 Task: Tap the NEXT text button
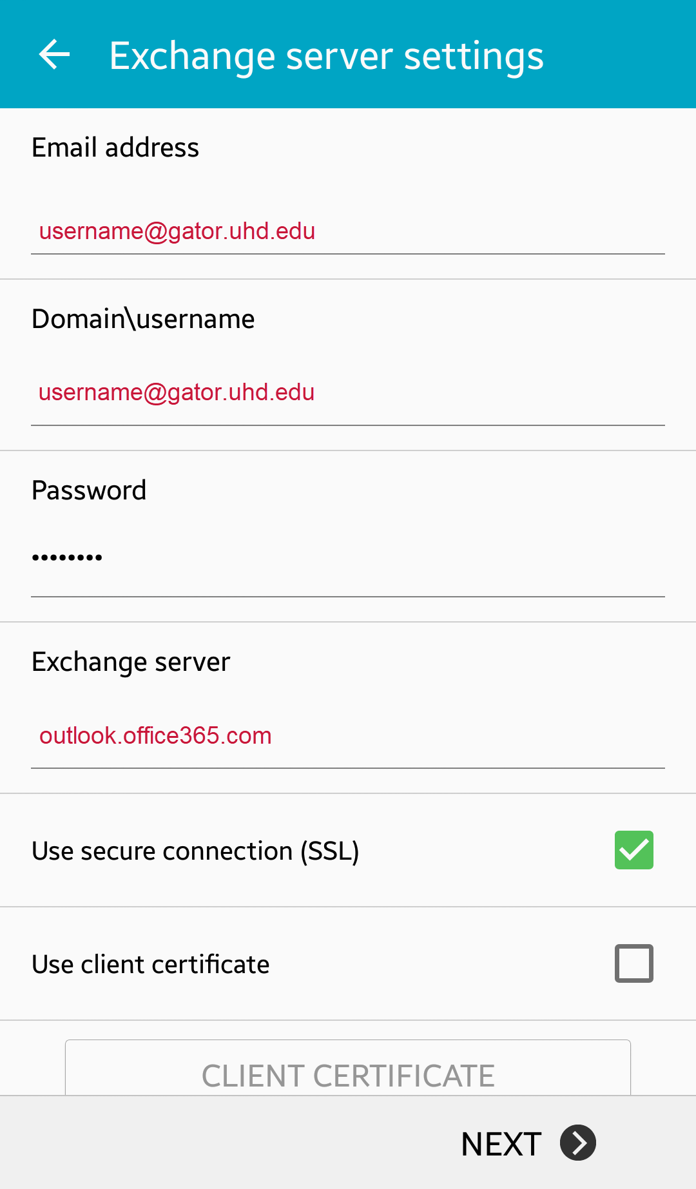501,1144
